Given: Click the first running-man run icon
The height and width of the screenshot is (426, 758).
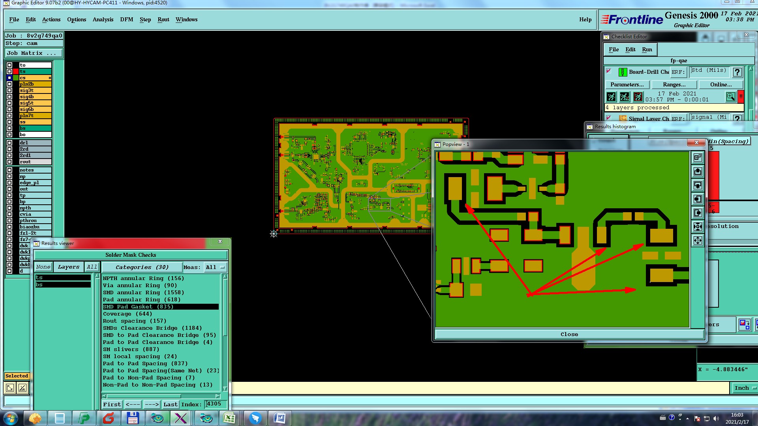Looking at the screenshot, I should 611,97.
